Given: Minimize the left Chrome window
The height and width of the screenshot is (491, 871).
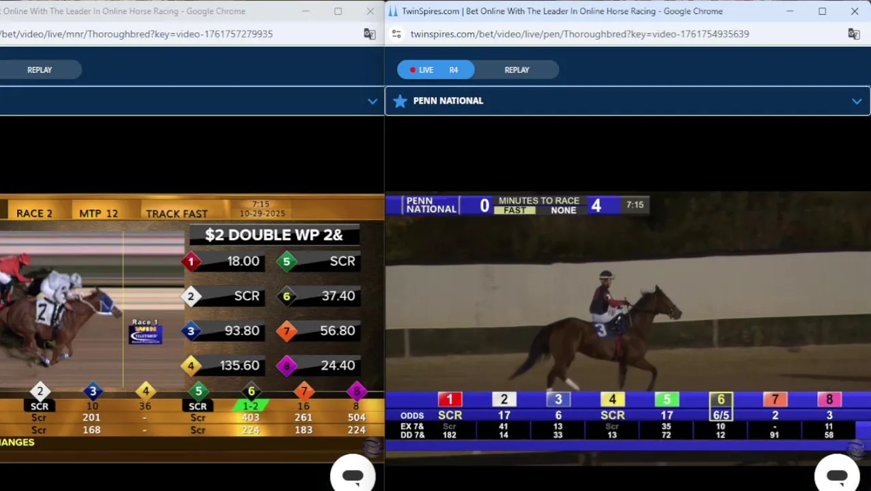Looking at the screenshot, I should [x=305, y=11].
